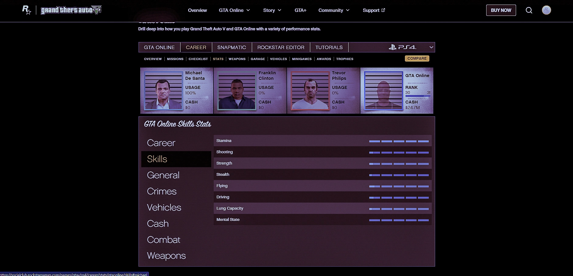Expand the Story nav menu

pos(272,10)
